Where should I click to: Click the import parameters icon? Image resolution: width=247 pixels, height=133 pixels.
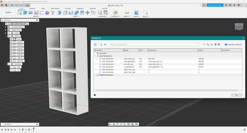(x=215, y=45)
